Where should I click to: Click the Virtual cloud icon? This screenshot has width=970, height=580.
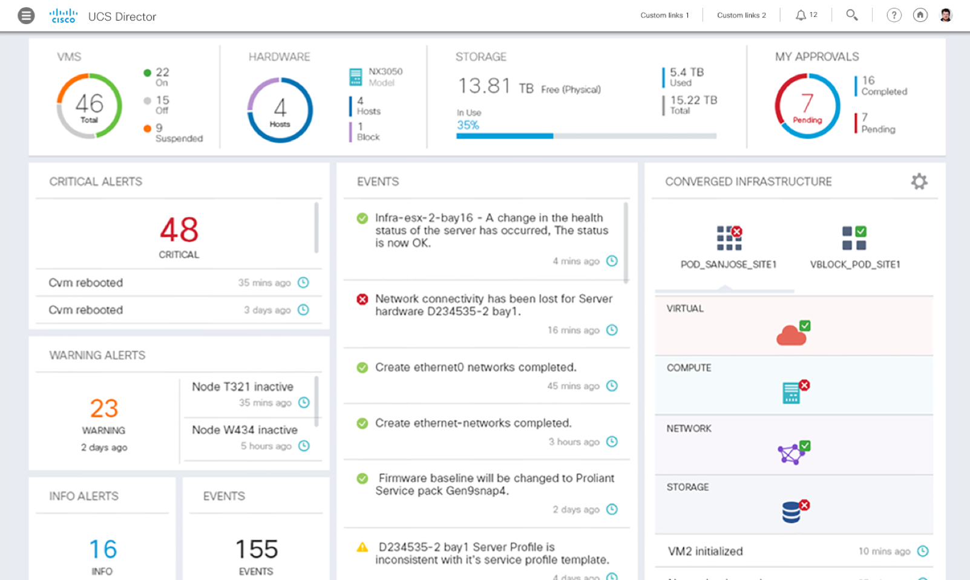tap(793, 333)
